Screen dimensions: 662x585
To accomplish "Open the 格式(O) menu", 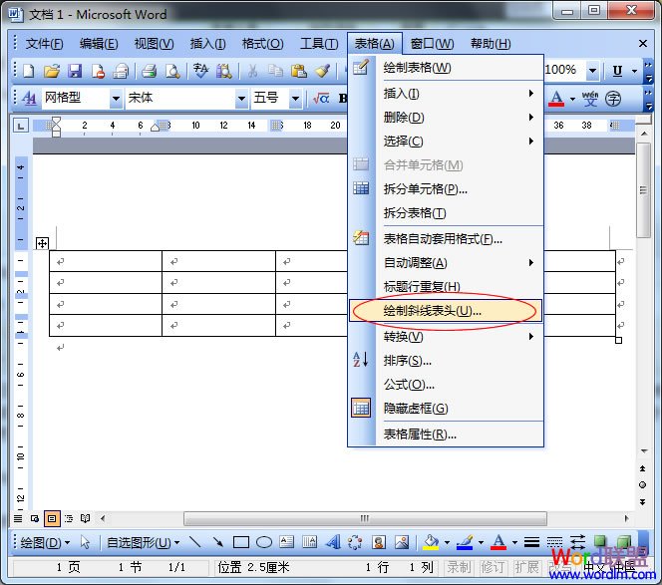I will [x=262, y=44].
